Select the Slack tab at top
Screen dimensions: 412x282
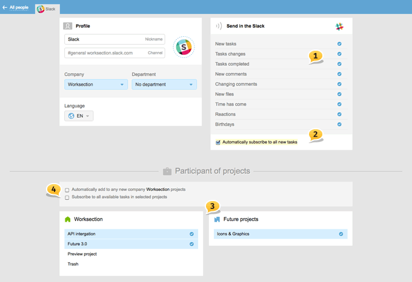pyautogui.click(x=47, y=9)
